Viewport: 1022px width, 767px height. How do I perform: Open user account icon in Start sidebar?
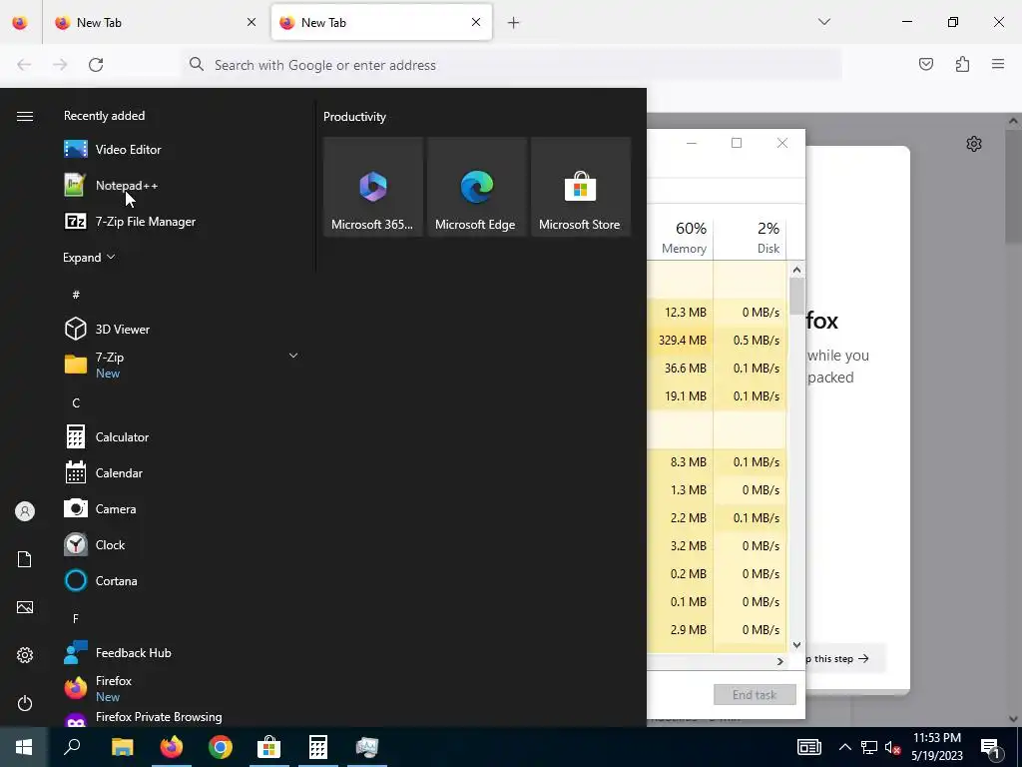[x=25, y=511]
